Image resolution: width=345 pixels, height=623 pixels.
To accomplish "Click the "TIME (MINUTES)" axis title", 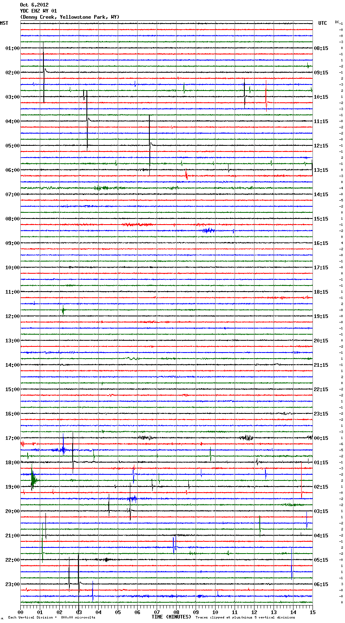I will 171,617.
